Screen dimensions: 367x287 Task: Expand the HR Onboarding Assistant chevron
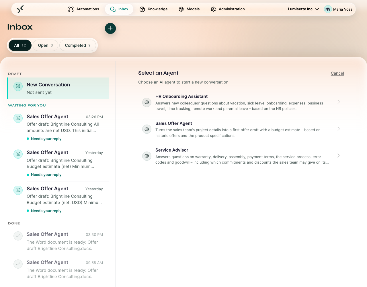(x=339, y=102)
